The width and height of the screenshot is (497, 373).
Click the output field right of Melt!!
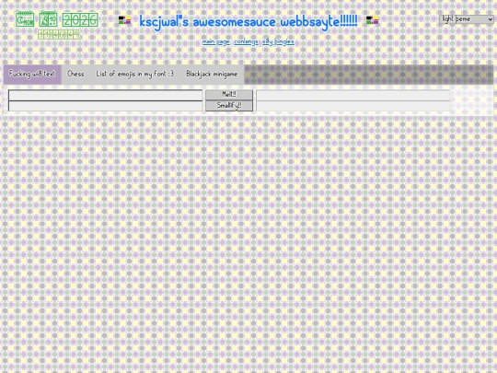[353, 95]
